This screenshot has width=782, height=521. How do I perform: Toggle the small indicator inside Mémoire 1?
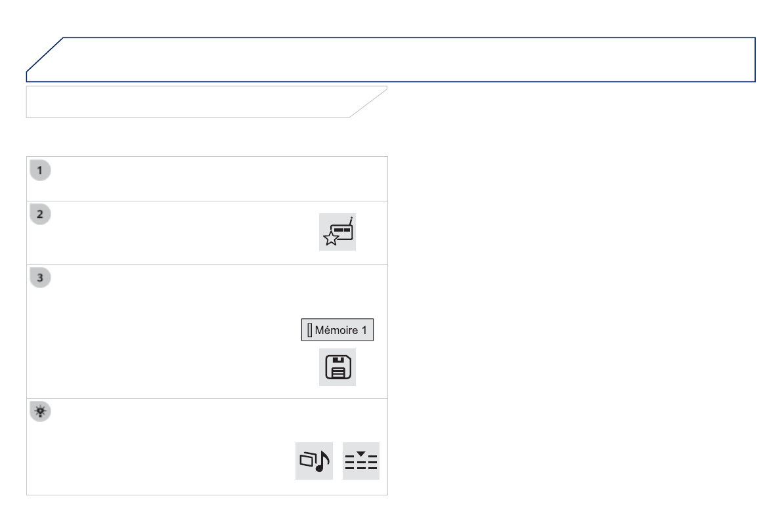point(309,330)
